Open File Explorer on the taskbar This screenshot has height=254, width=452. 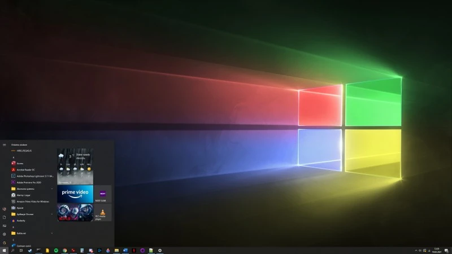[x=116, y=251]
